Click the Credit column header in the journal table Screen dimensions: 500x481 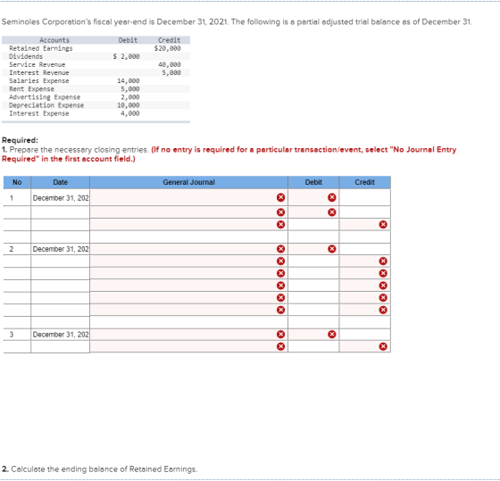[365, 182]
